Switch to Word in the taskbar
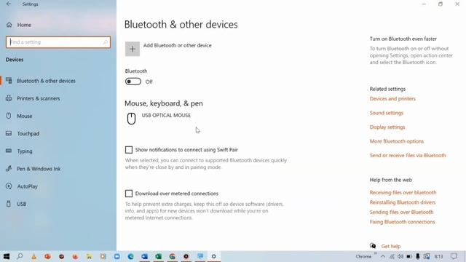This screenshot has height=262, width=466. pos(144,256)
